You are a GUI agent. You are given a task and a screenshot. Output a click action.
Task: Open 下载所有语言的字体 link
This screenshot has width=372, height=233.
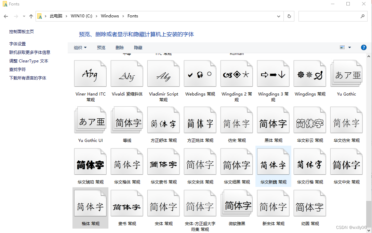click(28, 78)
